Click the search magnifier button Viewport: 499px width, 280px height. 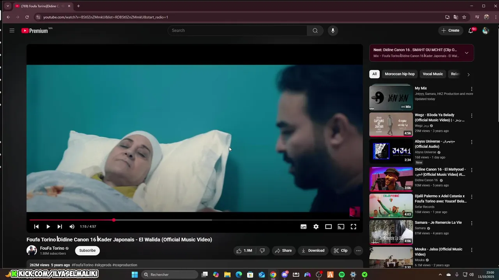click(x=315, y=30)
